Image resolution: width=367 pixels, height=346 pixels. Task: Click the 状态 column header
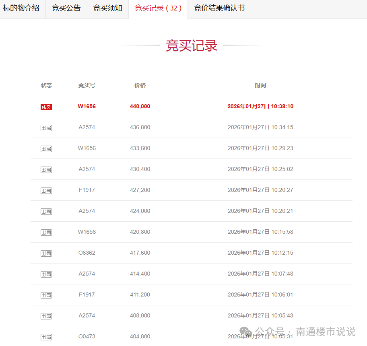pyautogui.click(x=46, y=85)
